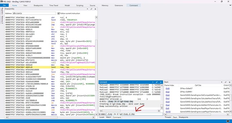Image resolution: width=232 pixels, height=123 pixels.
Task: Open the File menu
Action: click(x=4, y=5)
